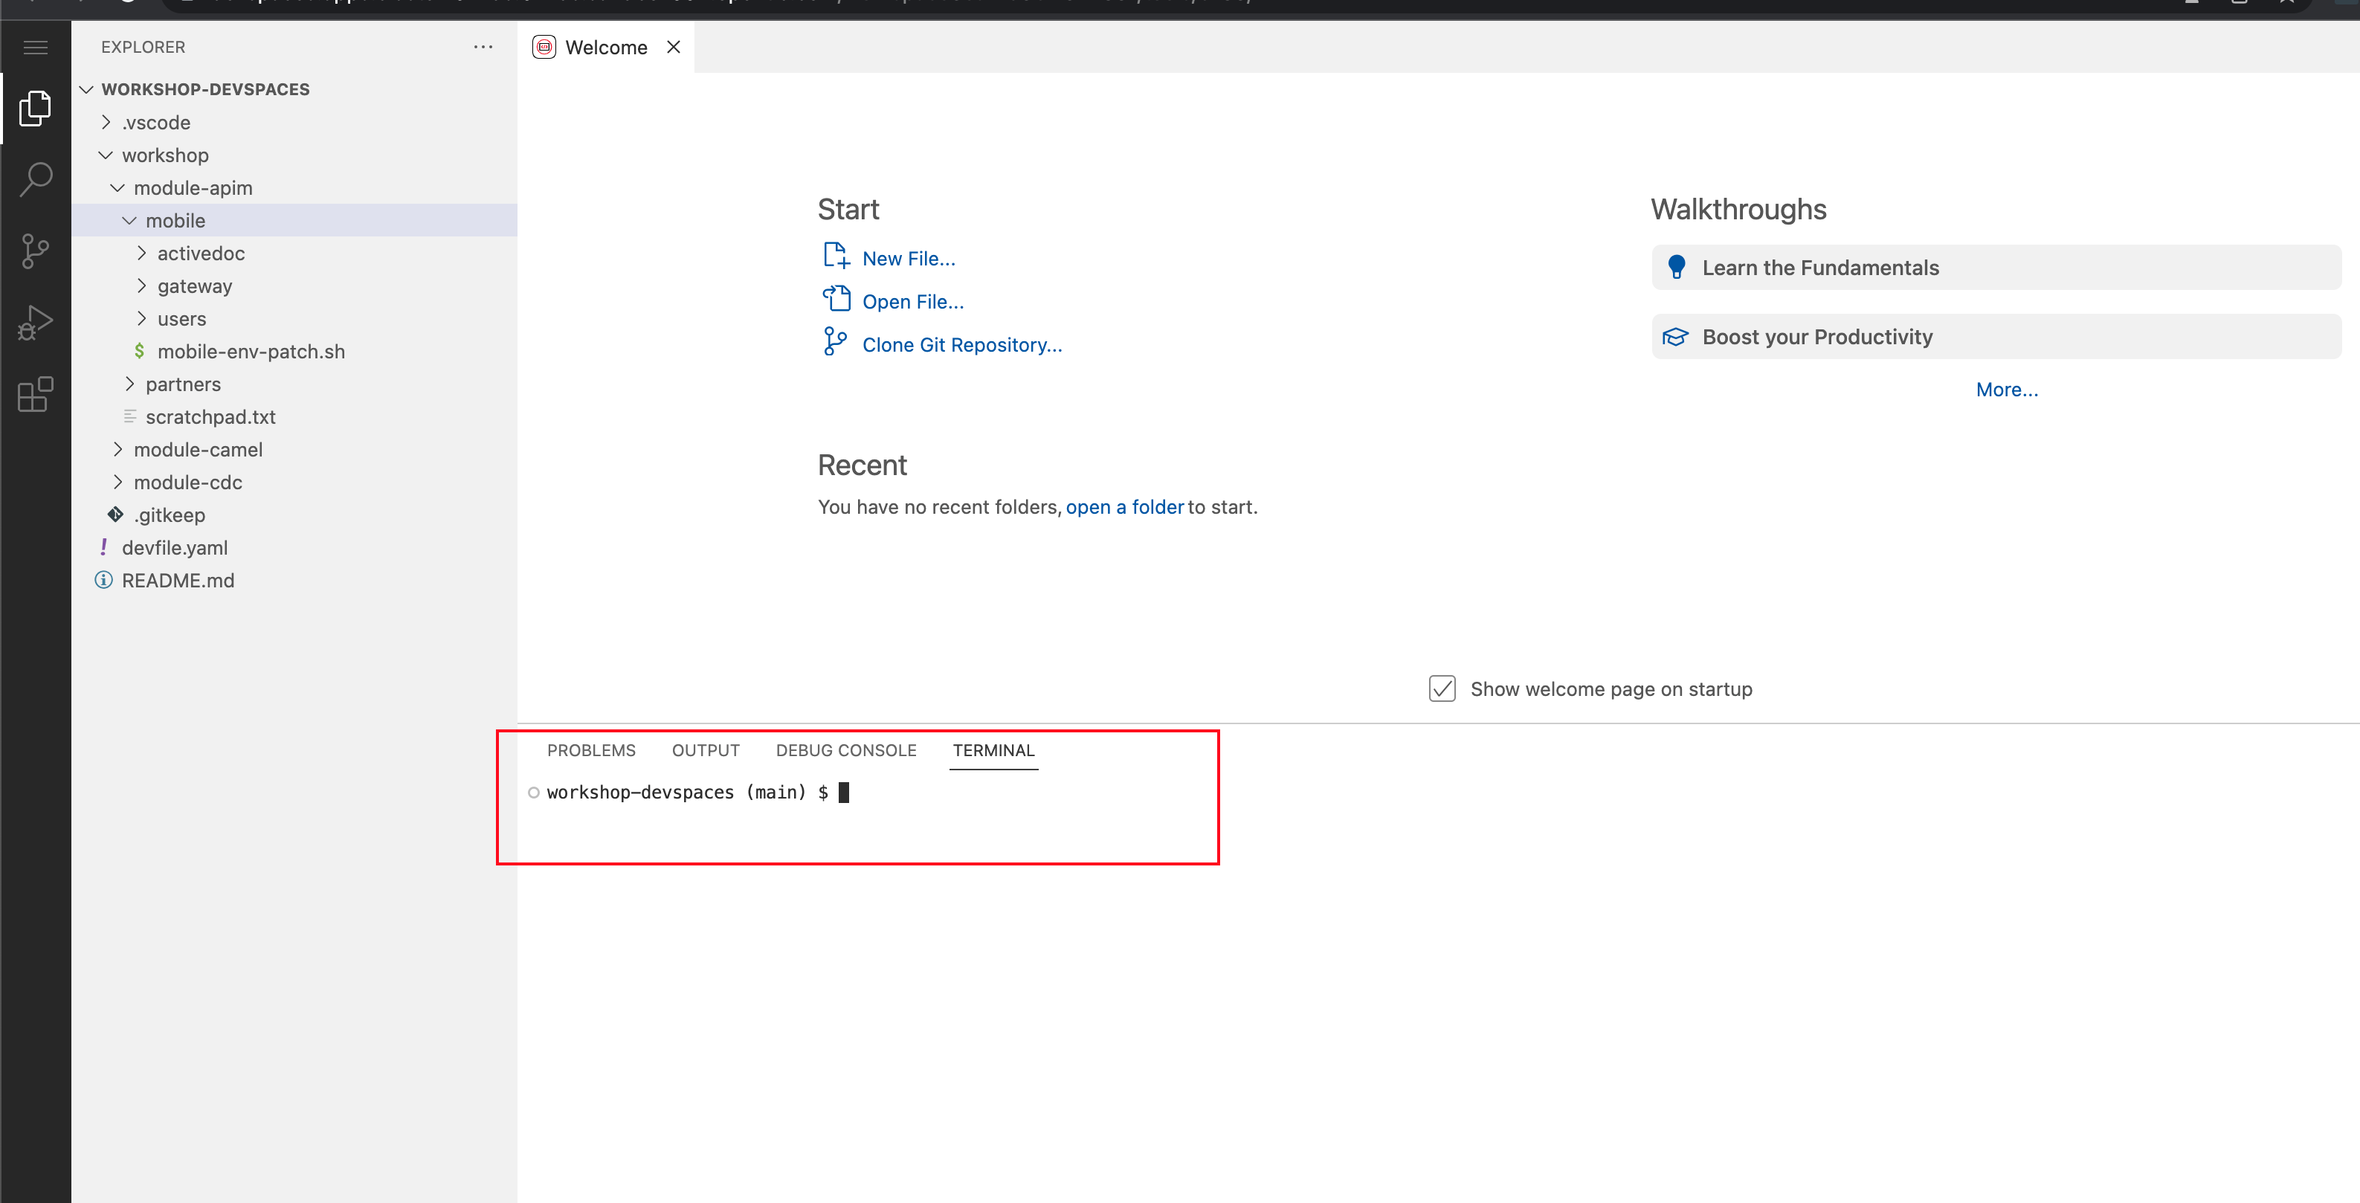Expand the .vscode folder

106,122
